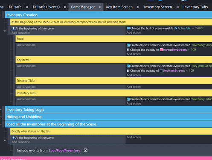Select the Trinkets (TBA) comment
The image size is (212, 160).
pyautogui.click(x=114, y=81)
